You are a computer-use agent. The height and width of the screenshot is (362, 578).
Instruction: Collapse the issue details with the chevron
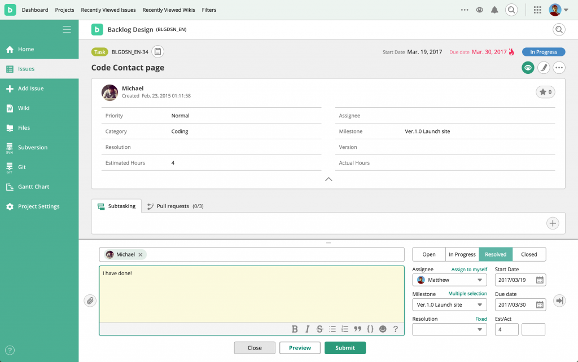tap(329, 179)
